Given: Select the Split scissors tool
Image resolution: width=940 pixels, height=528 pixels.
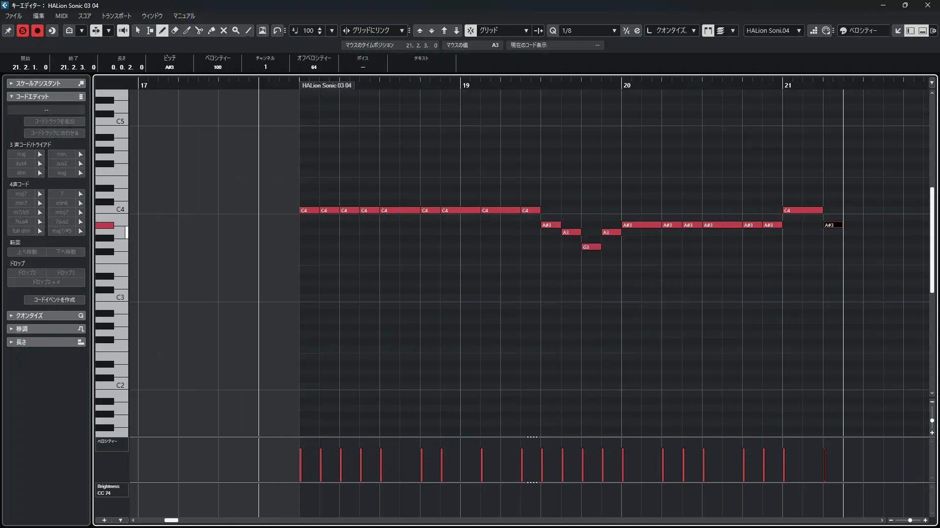Looking at the screenshot, I should click(x=199, y=30).
